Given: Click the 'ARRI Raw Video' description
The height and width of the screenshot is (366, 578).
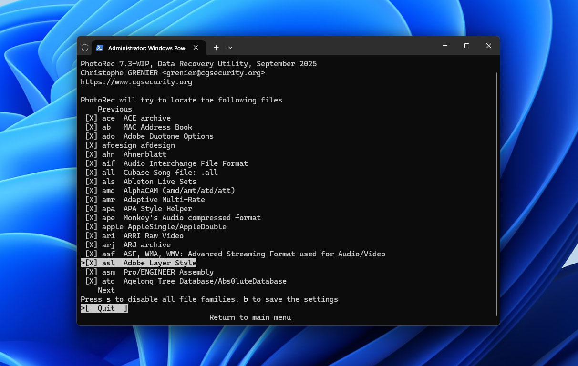Looking at the screenshot, I should (154, 236).
